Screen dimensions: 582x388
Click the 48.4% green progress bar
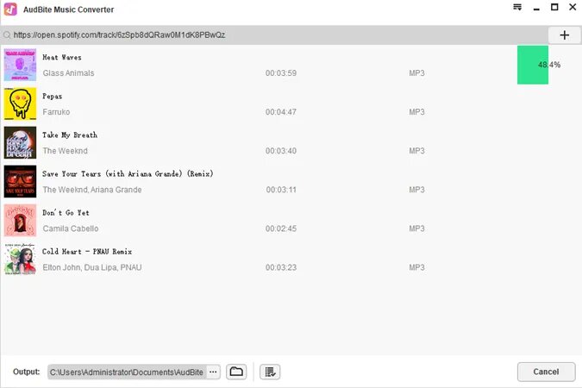[x=533, y=65]
